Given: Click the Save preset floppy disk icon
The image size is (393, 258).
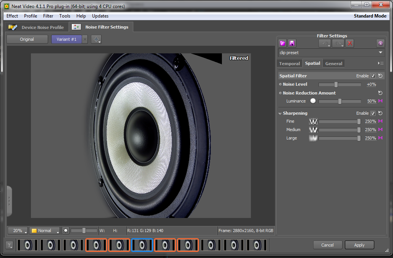Looking at the screenshot, I should (292, 43).
